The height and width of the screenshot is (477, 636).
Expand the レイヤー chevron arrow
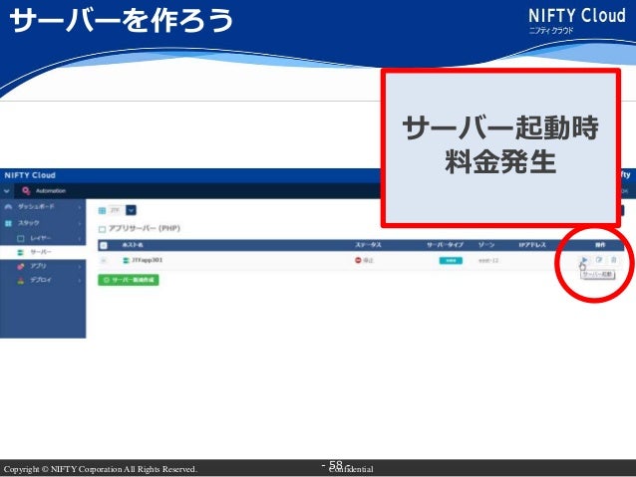[80, 239]
